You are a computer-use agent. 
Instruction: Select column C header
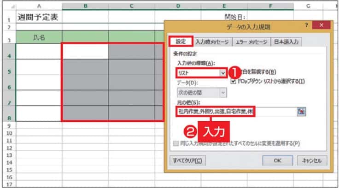pyautogui.click(x=131, y=5)
